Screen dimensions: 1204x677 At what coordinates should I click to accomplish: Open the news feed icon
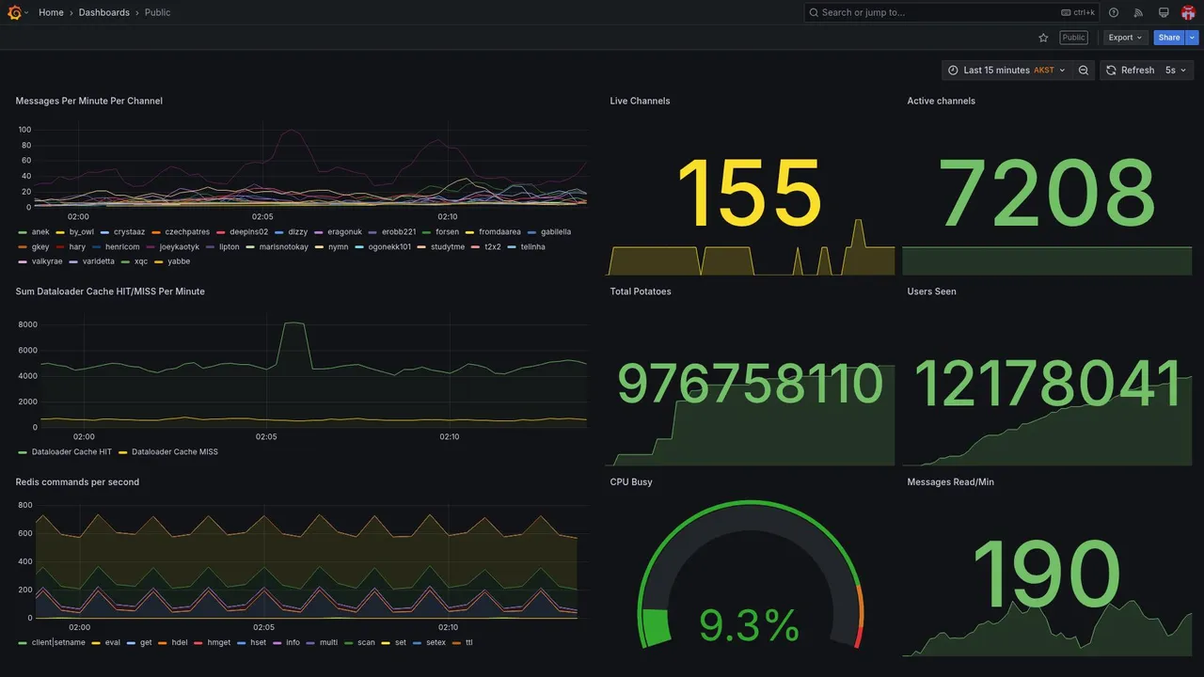point(1138,12)
